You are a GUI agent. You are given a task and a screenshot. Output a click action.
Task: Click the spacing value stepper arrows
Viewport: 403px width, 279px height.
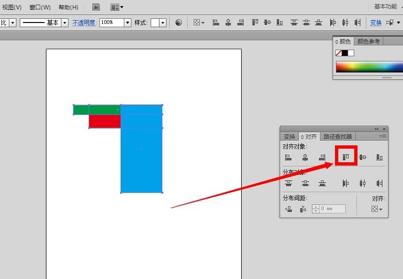click(315, 209)
